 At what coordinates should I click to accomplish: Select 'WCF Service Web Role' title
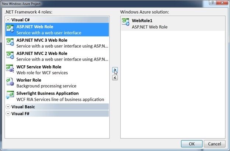pos(39,67)
